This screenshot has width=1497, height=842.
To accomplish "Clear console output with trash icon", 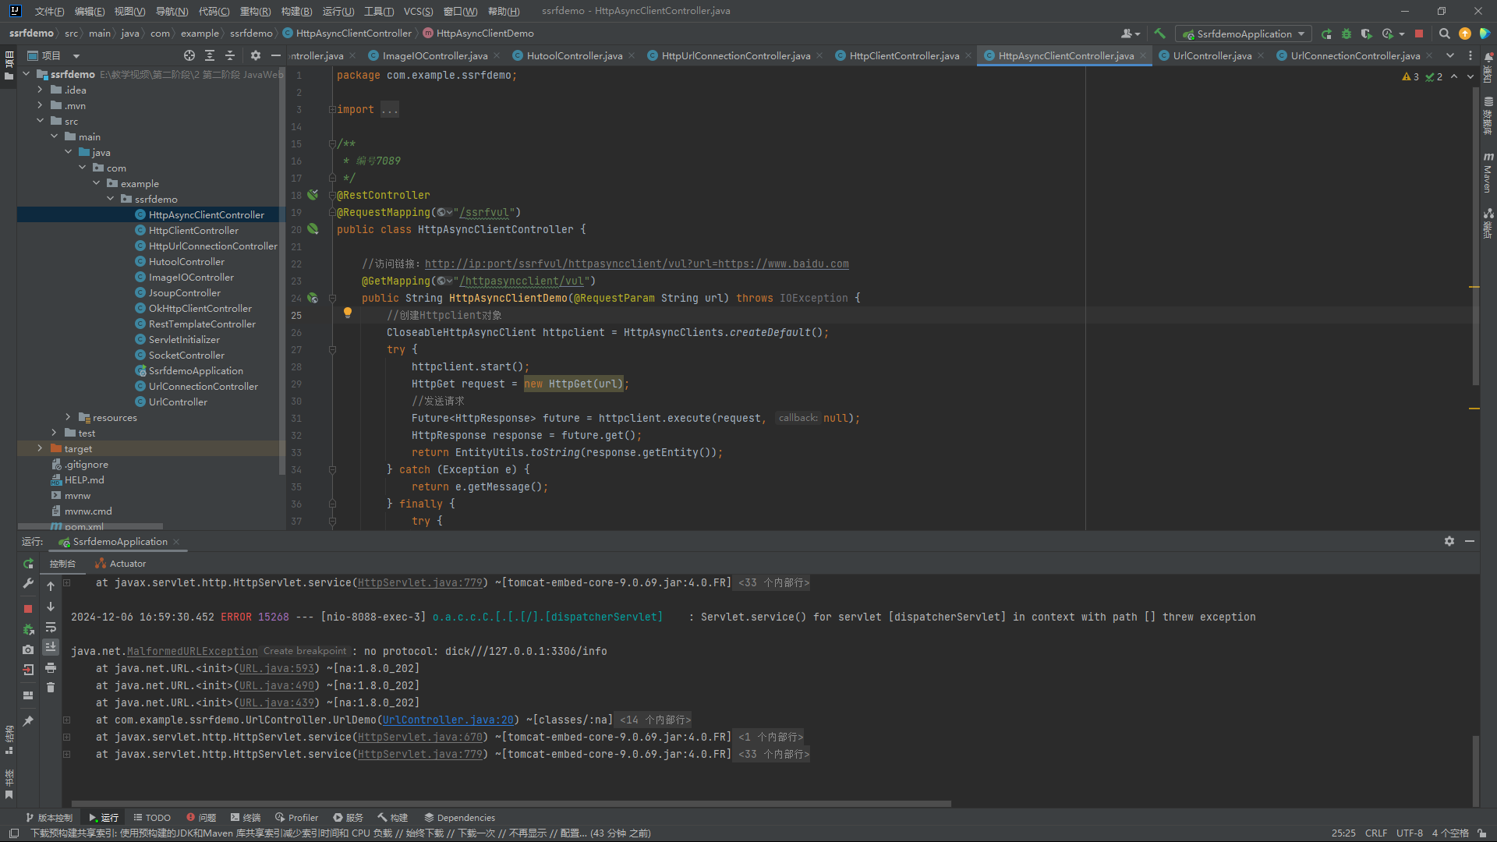I will 51,688.
